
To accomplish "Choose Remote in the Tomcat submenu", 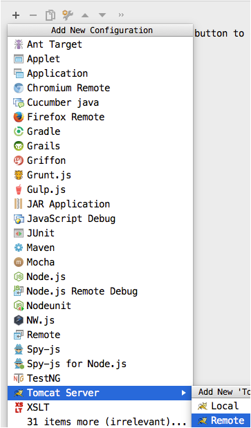I will pos(221,420).
